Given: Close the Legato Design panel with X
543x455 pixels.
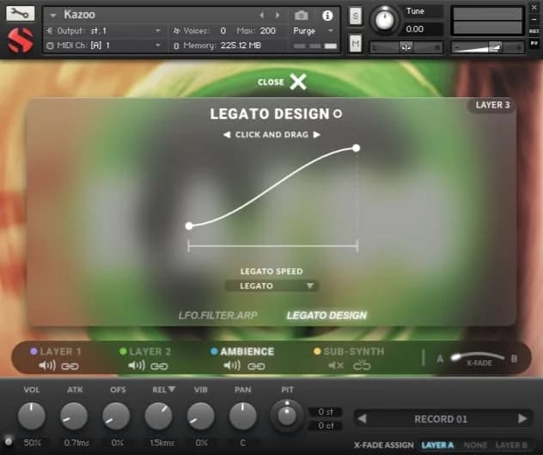Looking at the screenshot, I should (x=297, y=82).
